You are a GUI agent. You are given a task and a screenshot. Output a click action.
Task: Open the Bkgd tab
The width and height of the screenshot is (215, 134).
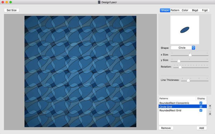tap(195, 10)
